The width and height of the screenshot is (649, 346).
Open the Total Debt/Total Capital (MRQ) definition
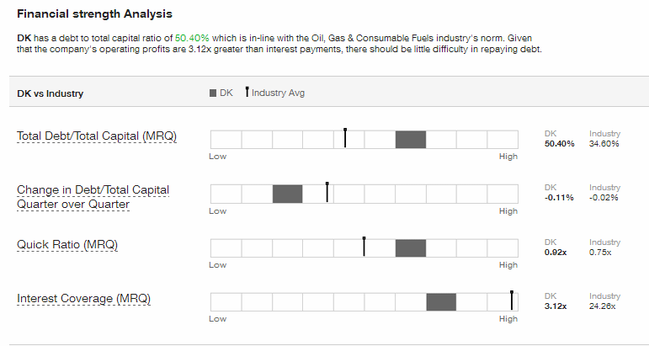coord(97,136)
